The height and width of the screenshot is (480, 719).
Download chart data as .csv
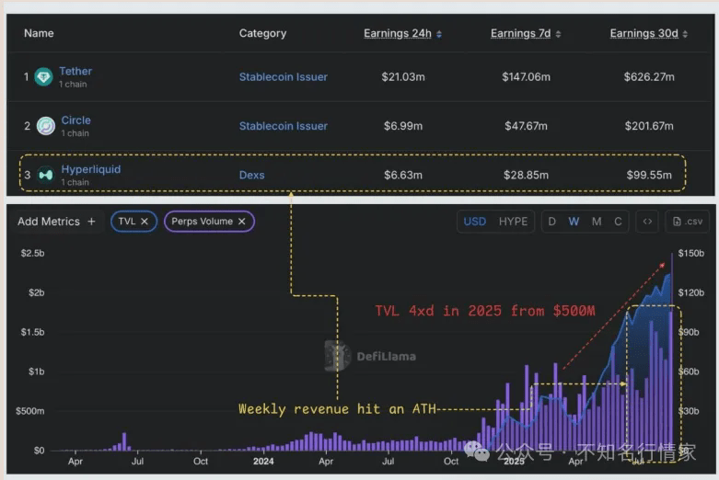tap(687, 222)
